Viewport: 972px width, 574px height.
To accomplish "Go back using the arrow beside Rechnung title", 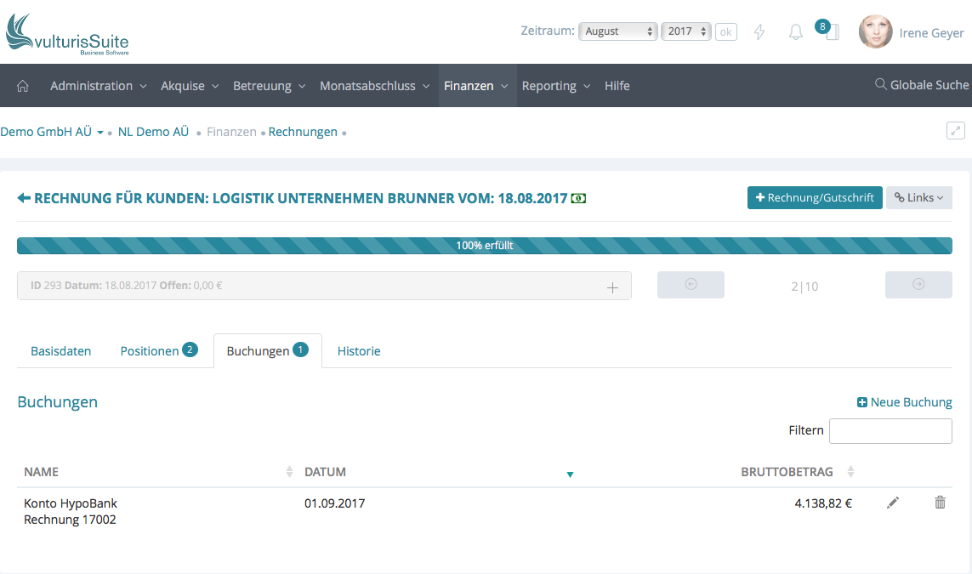I will coord(24,198).
